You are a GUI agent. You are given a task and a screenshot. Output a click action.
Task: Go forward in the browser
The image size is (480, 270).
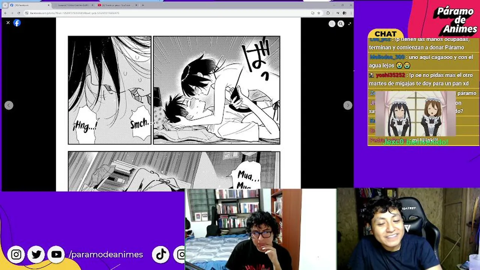coord(12,13)
